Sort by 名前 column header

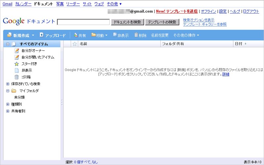[x=119, y=44]
